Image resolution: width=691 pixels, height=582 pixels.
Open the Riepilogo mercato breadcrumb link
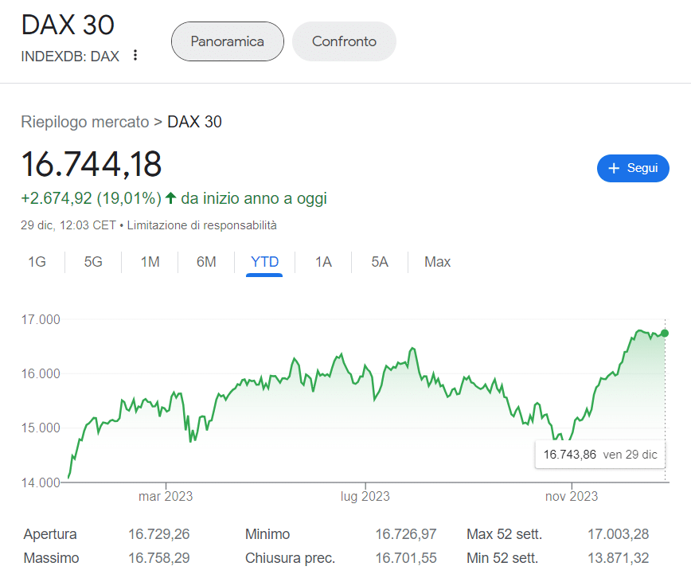click(85, 122)
